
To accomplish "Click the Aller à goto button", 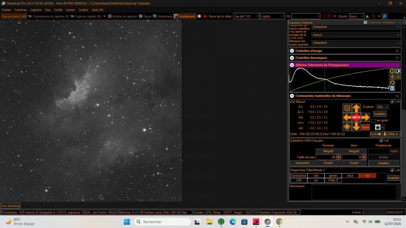I will (394, 134).
